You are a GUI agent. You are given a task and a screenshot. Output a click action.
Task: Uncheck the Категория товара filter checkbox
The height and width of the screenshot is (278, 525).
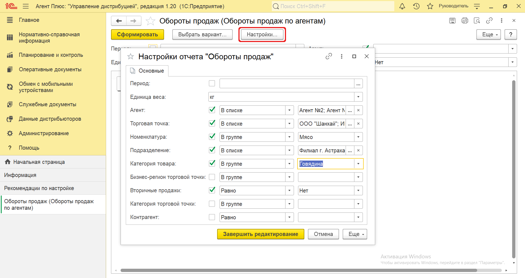(x=212, y=164)
